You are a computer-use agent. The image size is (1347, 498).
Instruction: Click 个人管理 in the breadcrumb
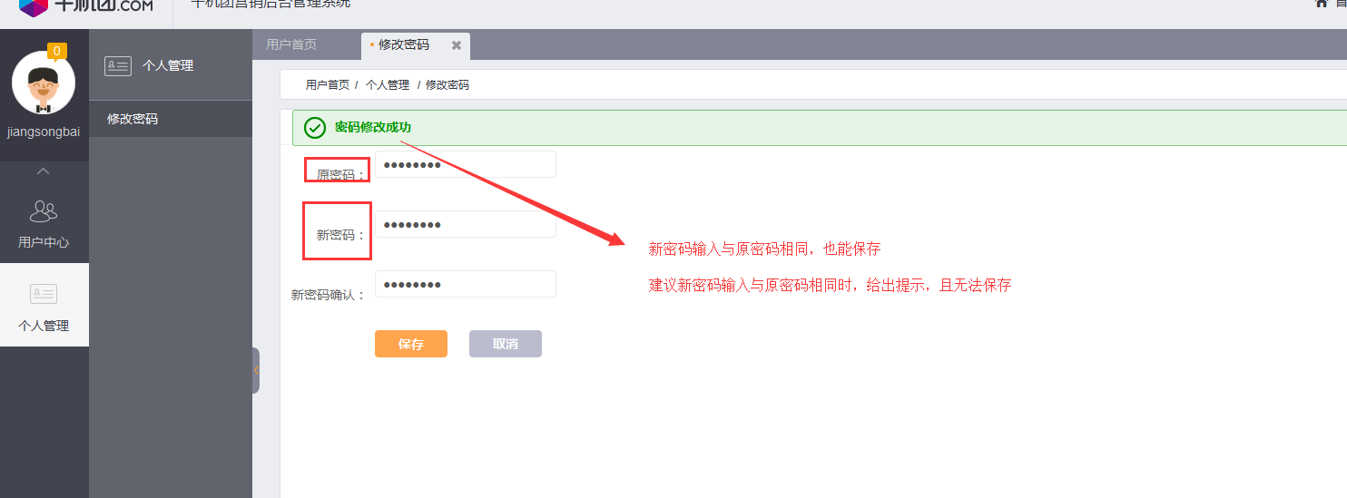point(388,84)
